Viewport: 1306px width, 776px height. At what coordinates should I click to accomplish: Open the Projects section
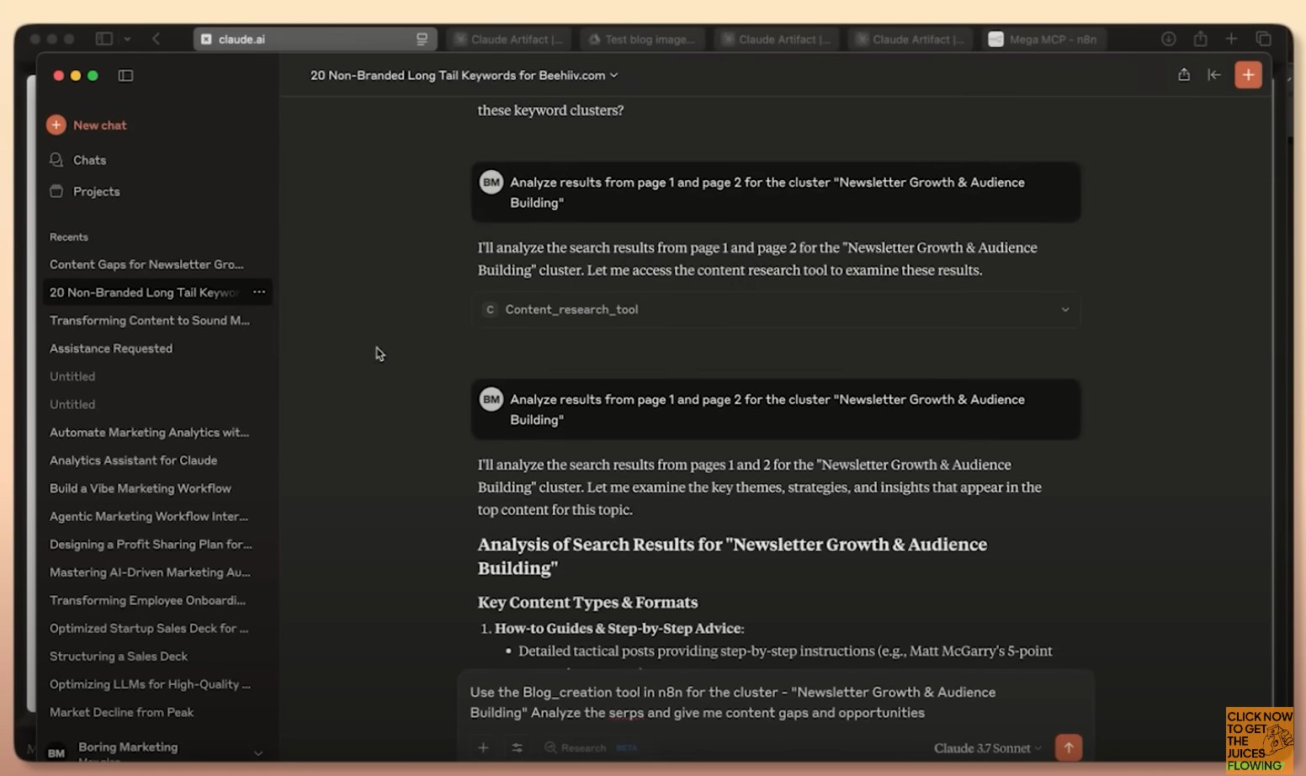(85, 191)
